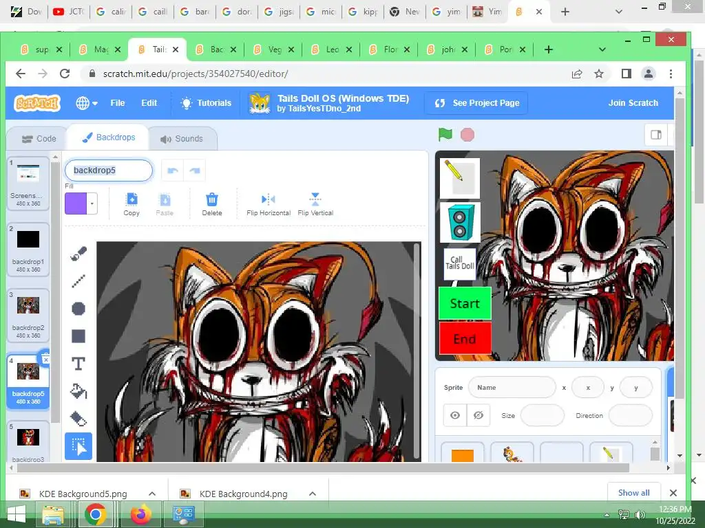Viewport: 705px width, 528px height.
Task: Click the Scratch logo
Action: pos(37,103)
